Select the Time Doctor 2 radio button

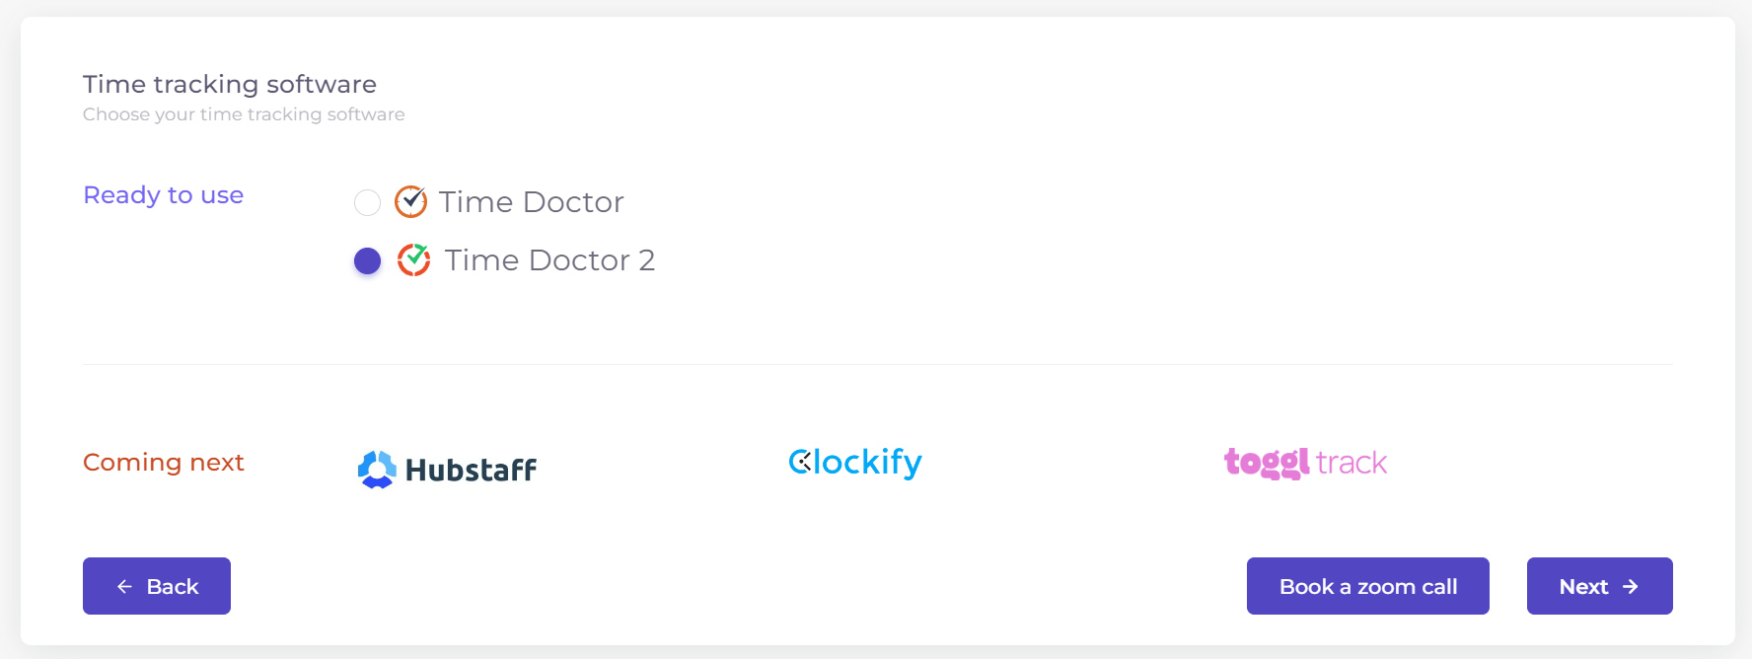[367, 260]
